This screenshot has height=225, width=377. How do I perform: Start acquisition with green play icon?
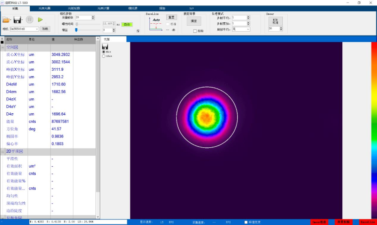click(40, 20)
